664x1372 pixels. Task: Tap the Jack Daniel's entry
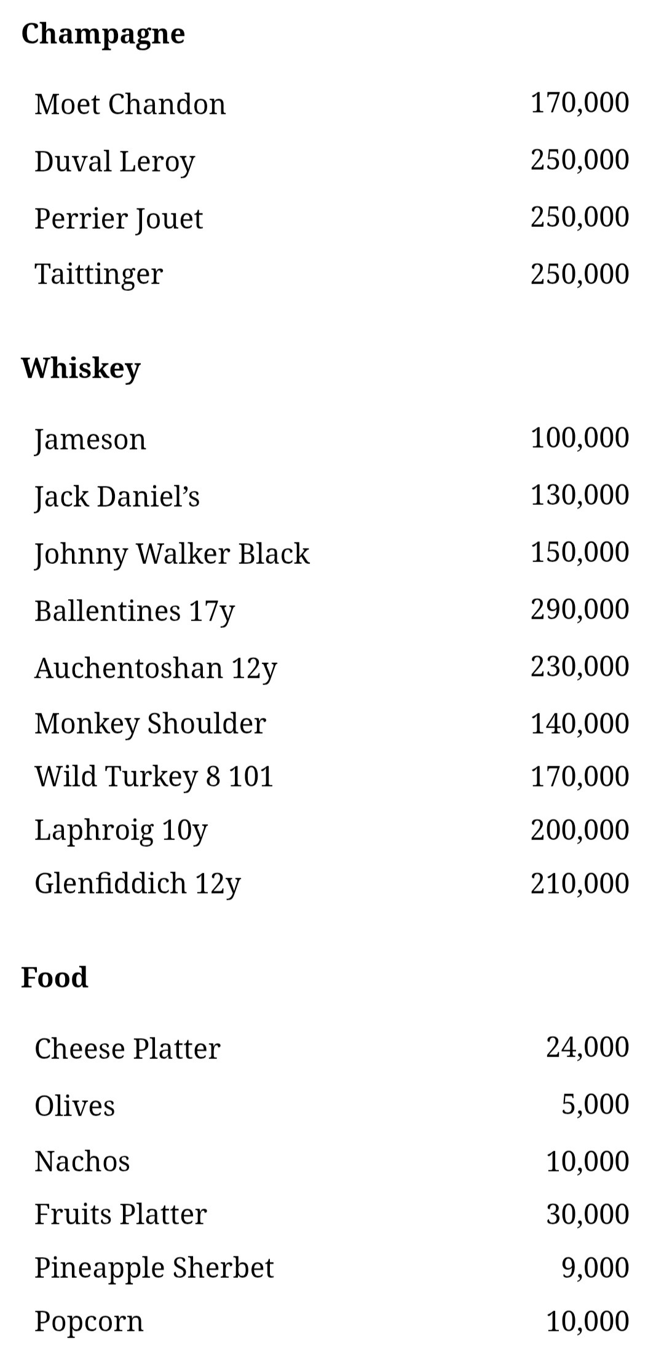click(x=332, y=496)
